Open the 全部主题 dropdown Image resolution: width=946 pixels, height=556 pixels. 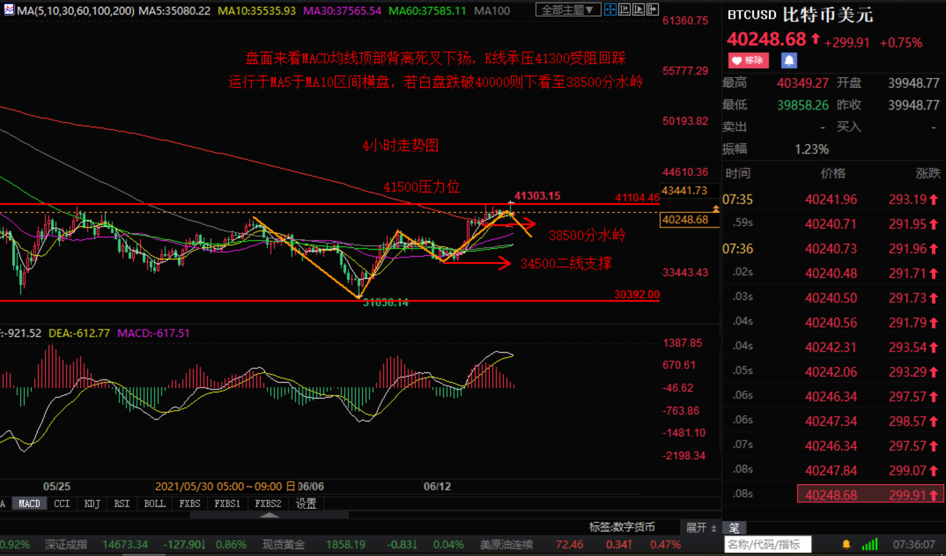[x=568, y=10]
